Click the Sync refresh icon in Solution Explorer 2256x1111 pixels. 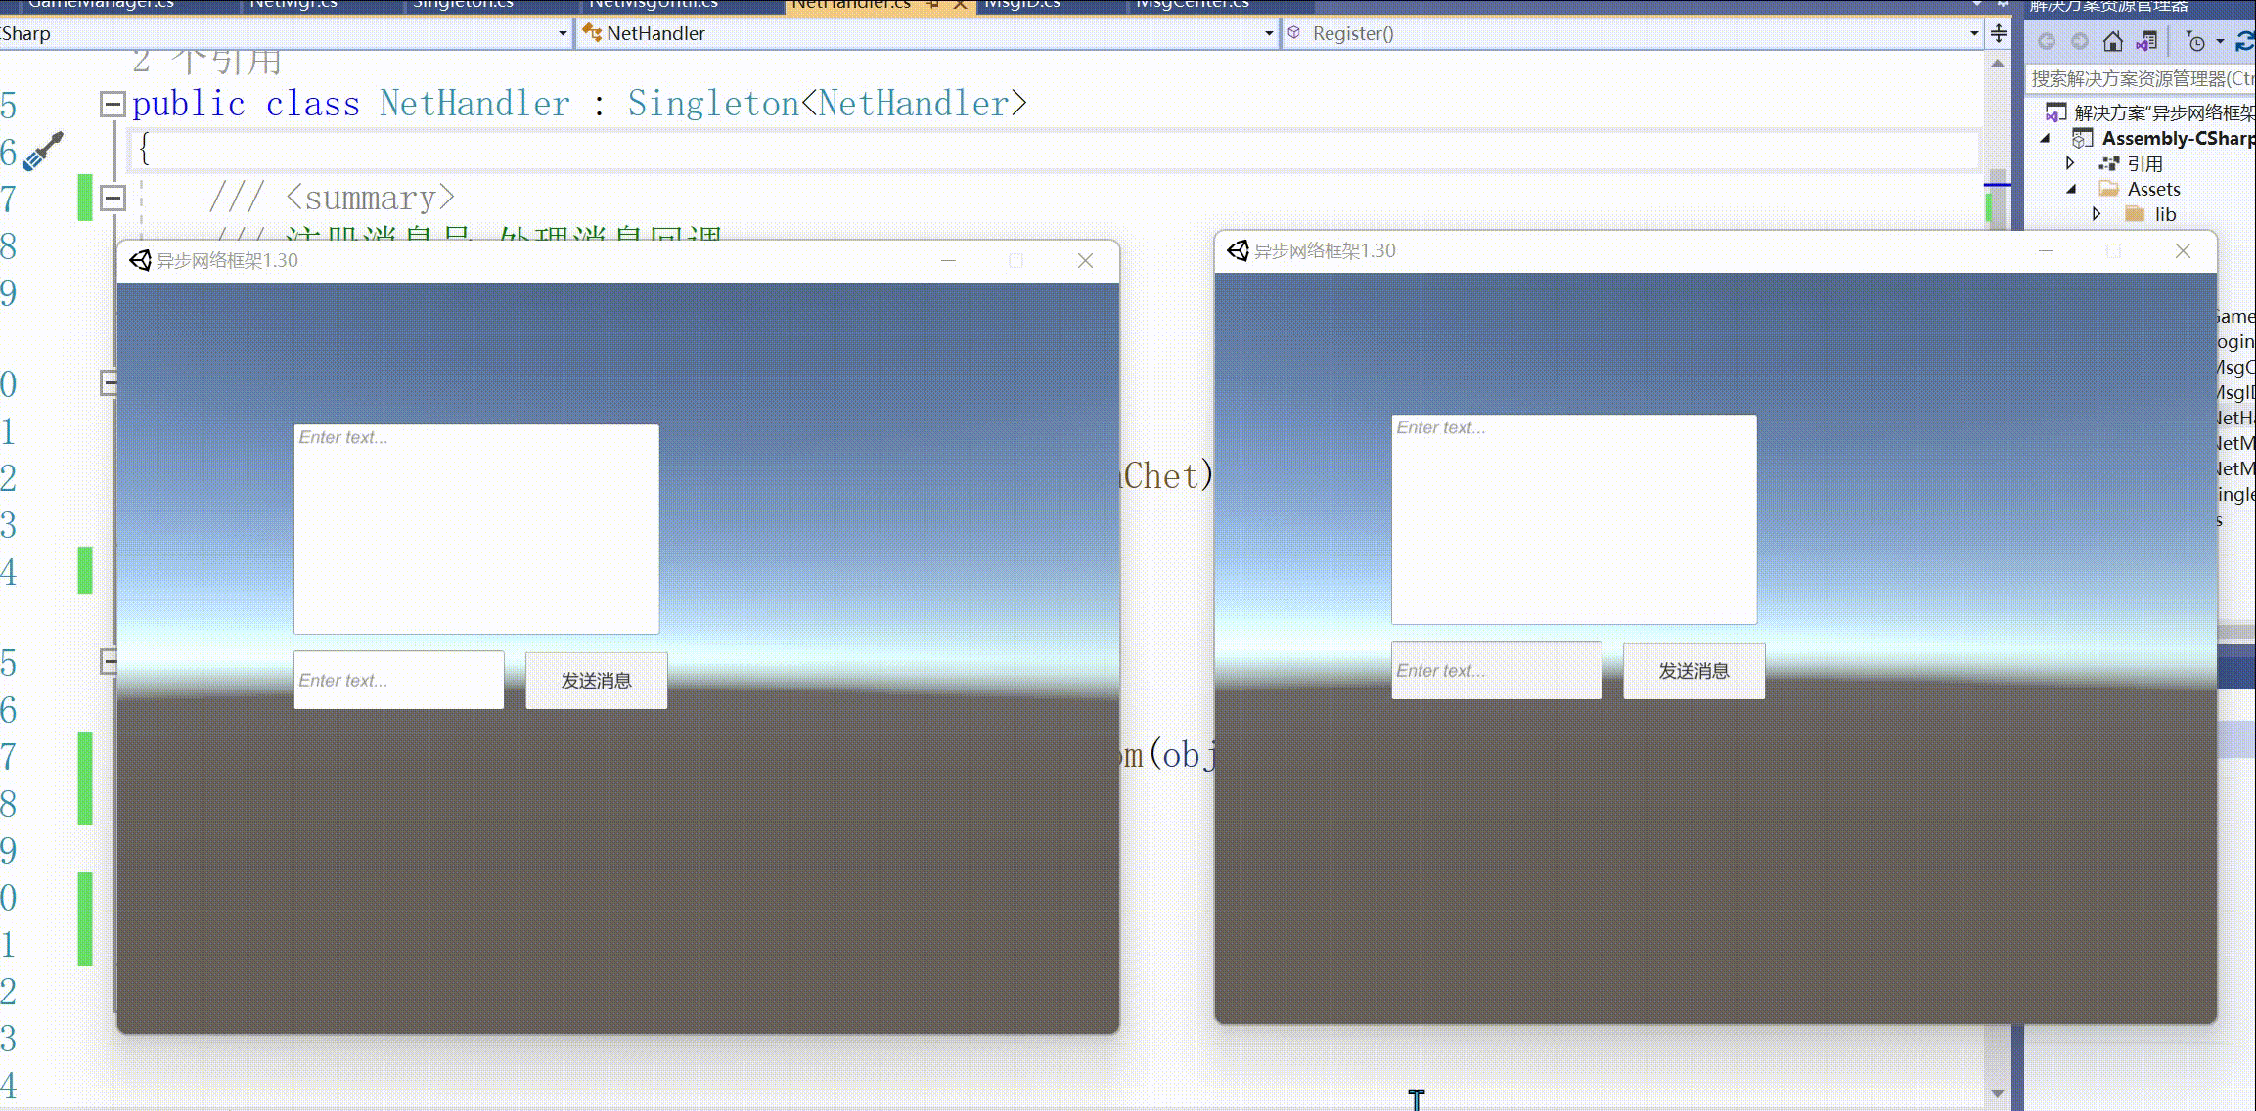[2245, 41]
